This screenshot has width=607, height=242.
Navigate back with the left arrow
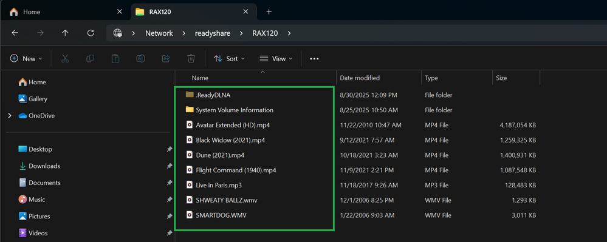15,33
